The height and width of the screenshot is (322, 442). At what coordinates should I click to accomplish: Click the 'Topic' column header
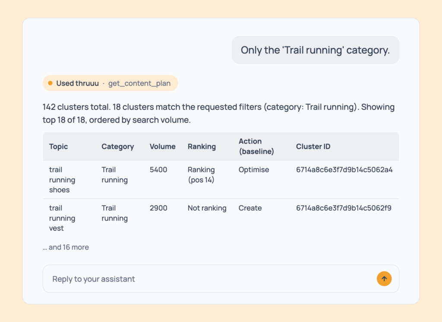(x=58, y=147)
